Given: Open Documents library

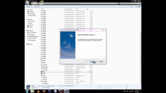Looking at the screenshot, I should tap(32, 21).
